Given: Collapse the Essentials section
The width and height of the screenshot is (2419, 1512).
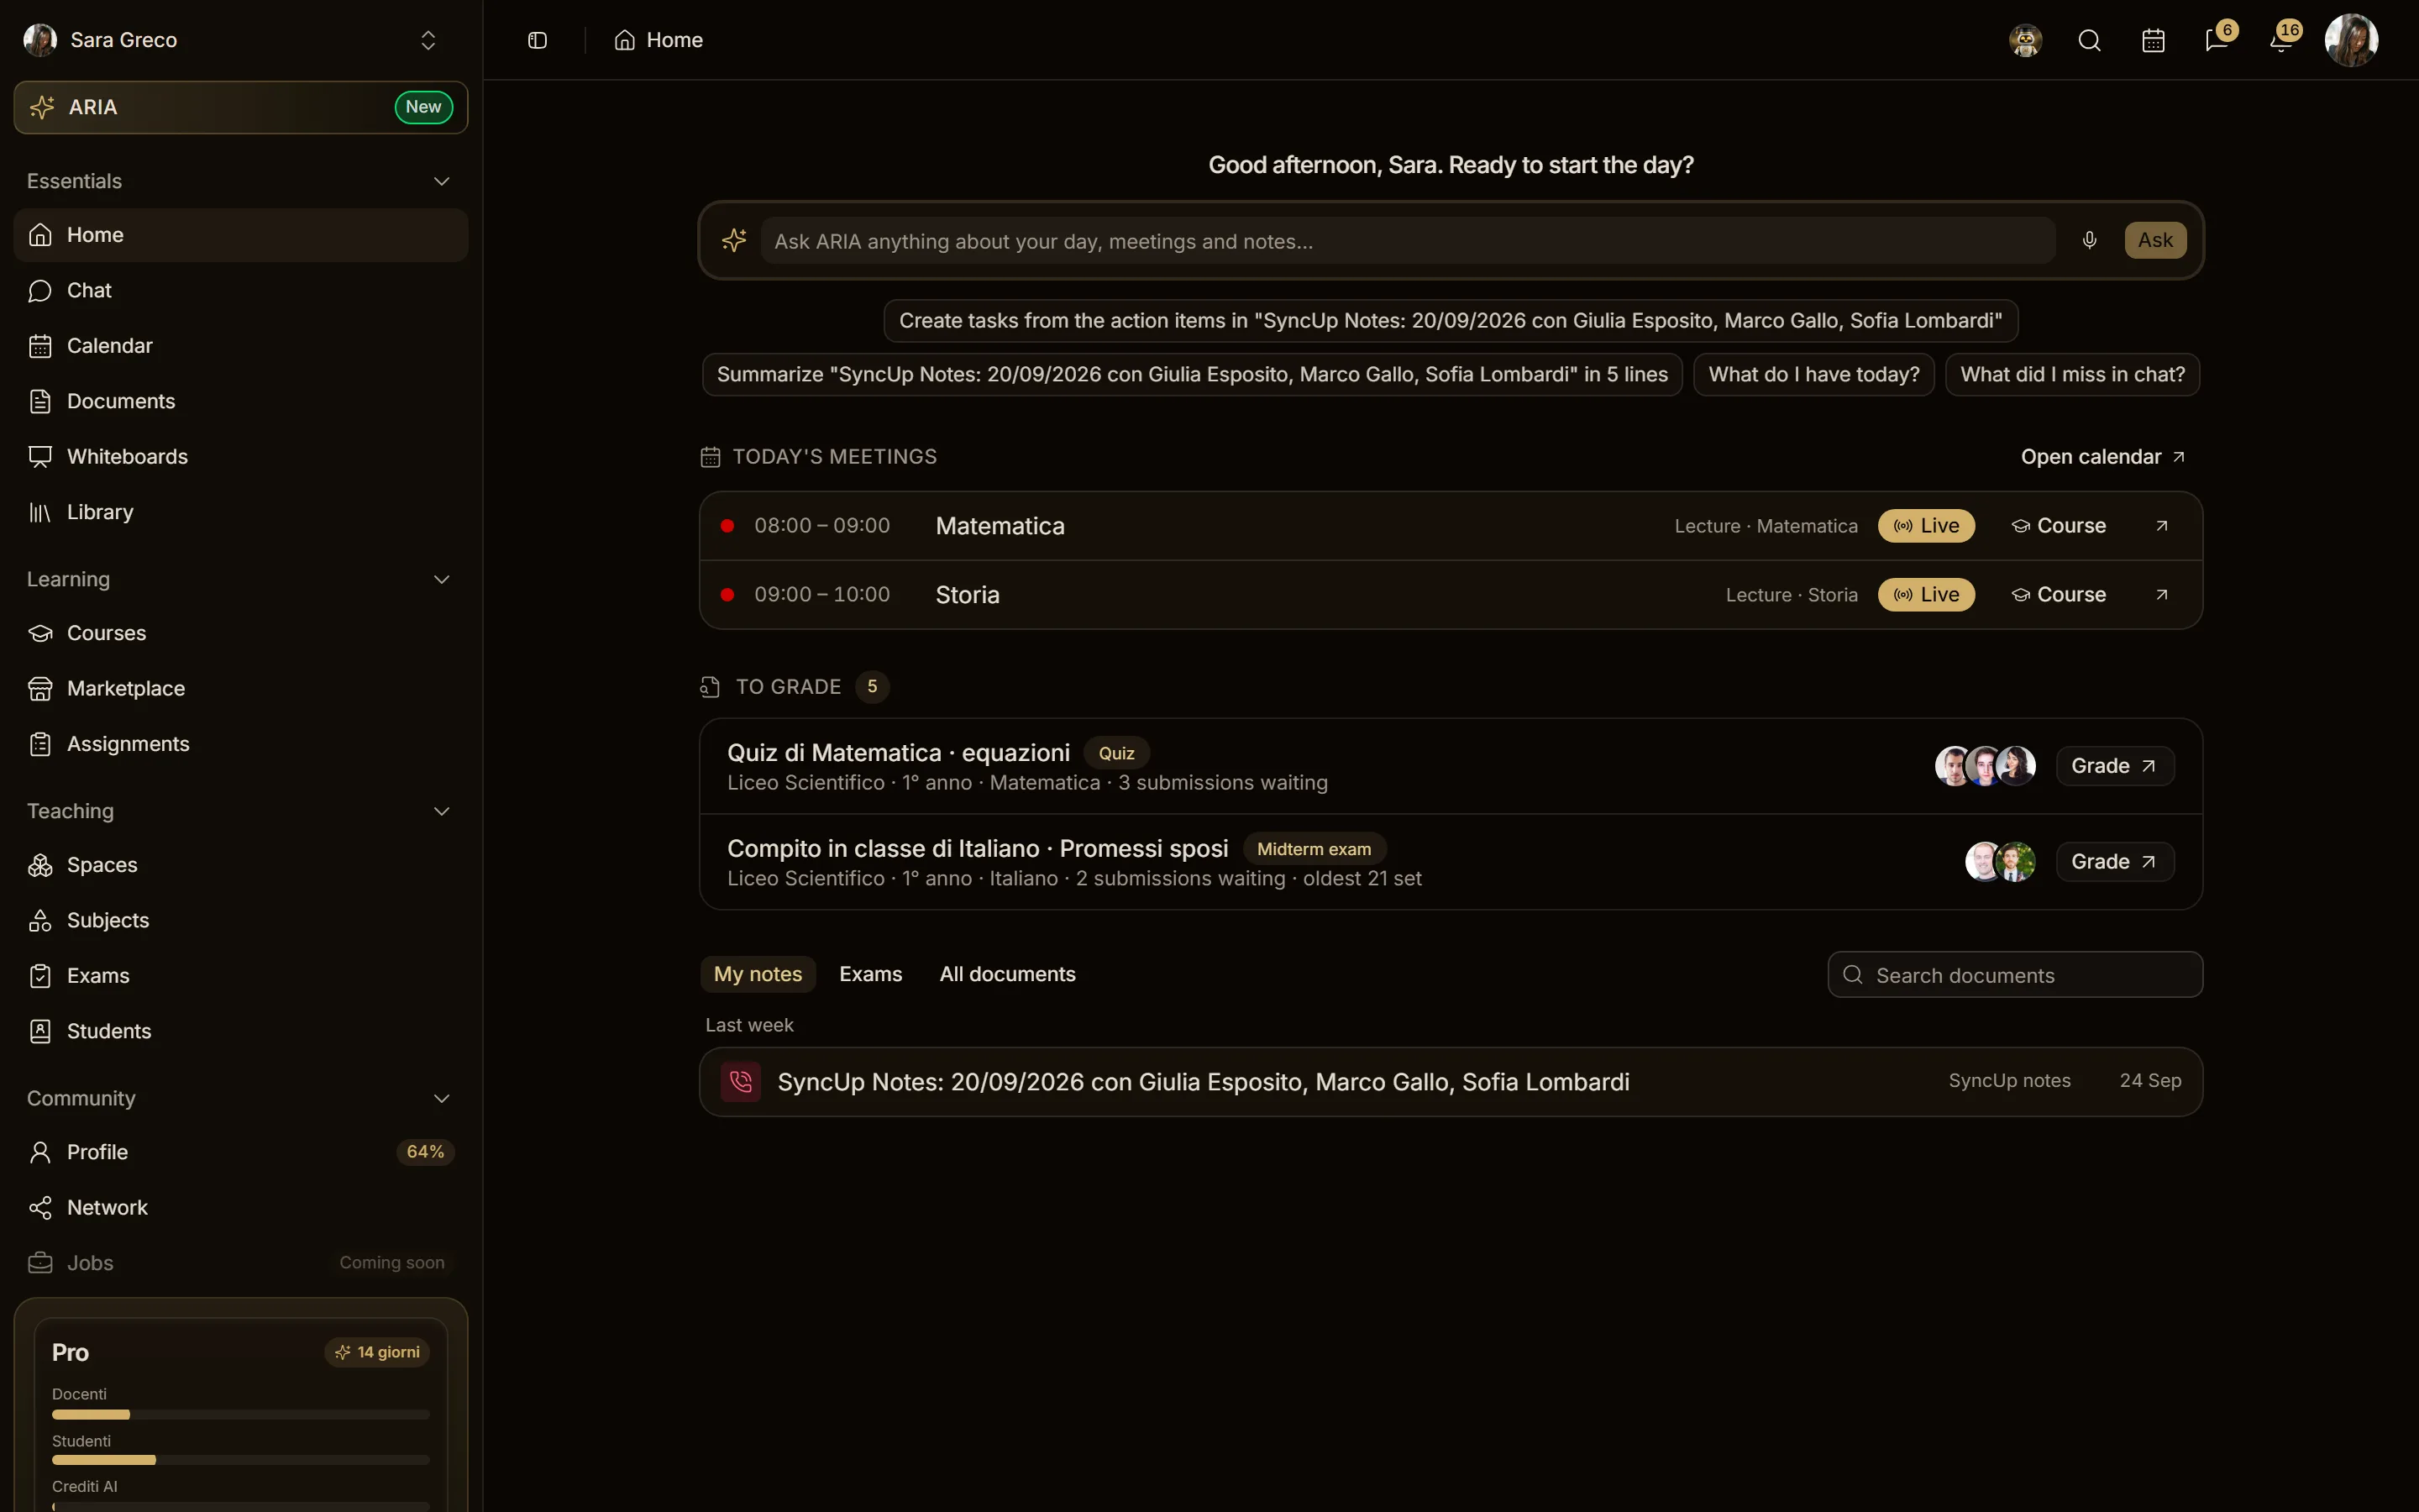Looking at the screenshot, I should click(442, 181).
